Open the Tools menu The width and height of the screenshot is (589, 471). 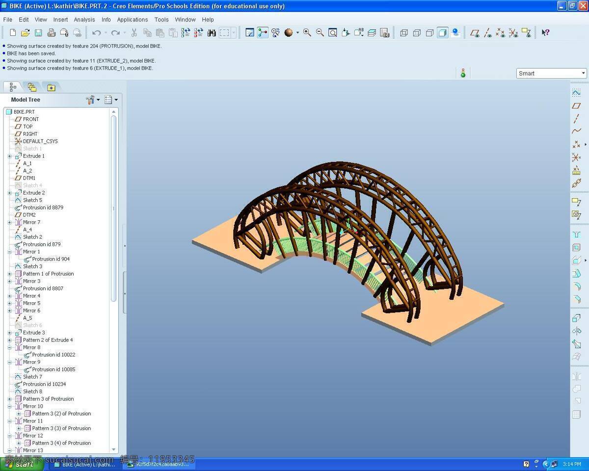pyautogui.click(x=161, y=20)
